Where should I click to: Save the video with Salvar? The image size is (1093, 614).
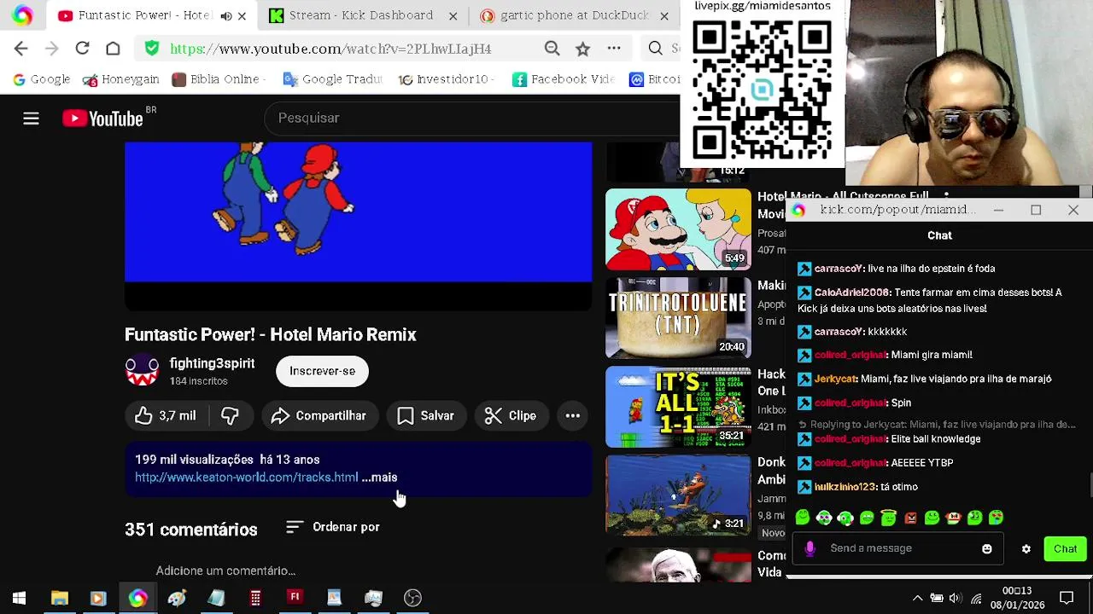pyautogui.click(x=425, y=415)
